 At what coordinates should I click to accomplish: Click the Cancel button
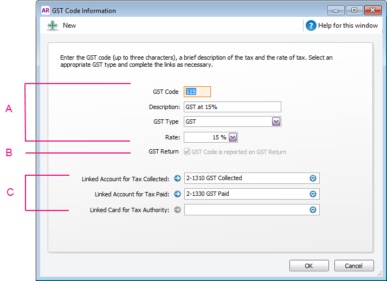click(354, 266)
